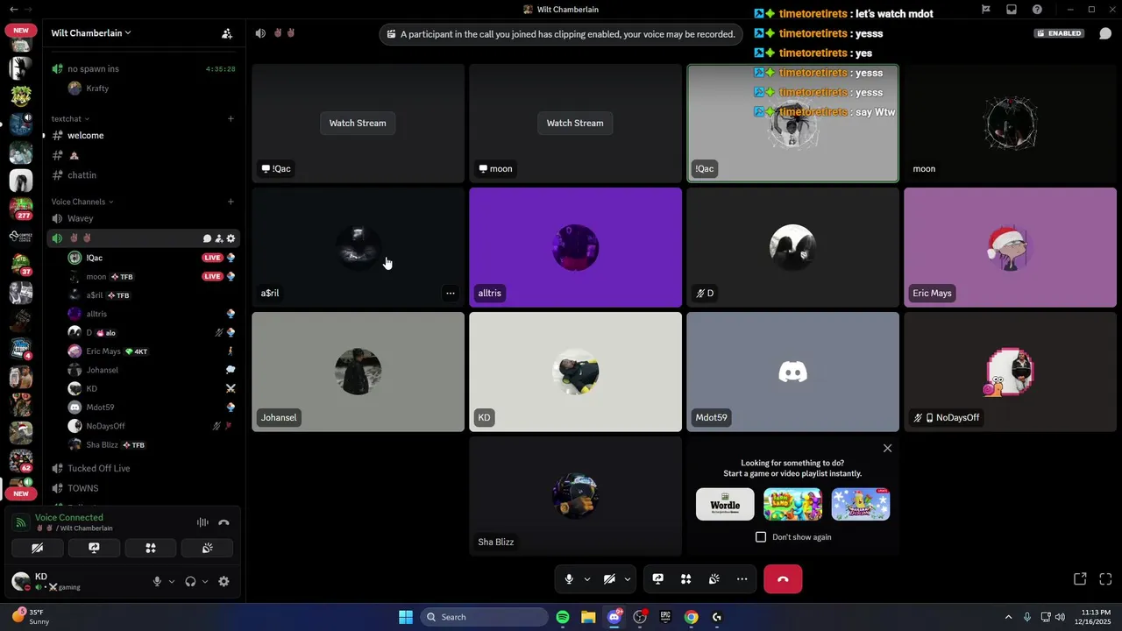The height and width of the screenshot is (631, 1122).
Task: Create invite icon on active voice channel
Action: pos(219,238)
